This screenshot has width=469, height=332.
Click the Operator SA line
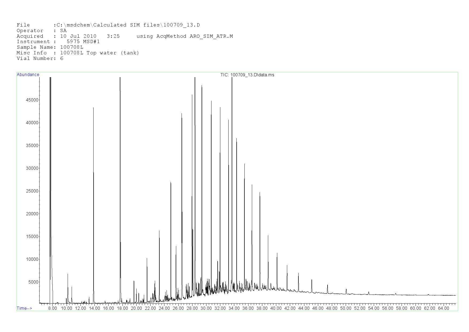[x=41, y=31]
